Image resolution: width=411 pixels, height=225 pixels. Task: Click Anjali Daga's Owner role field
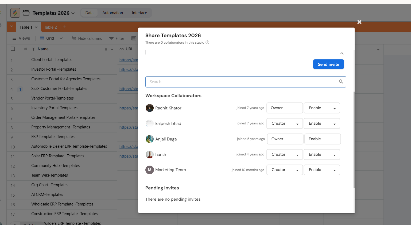coord(285,139)
